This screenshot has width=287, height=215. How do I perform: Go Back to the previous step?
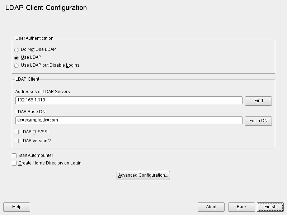click(241, 207)
